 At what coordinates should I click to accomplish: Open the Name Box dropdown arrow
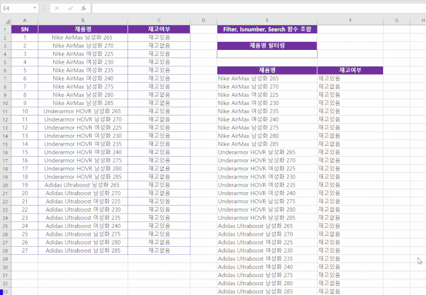tap(35, 8)
